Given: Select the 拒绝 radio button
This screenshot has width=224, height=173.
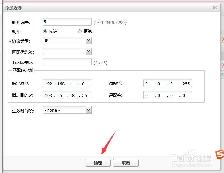Looking at the screenshot, I should 80,31.
